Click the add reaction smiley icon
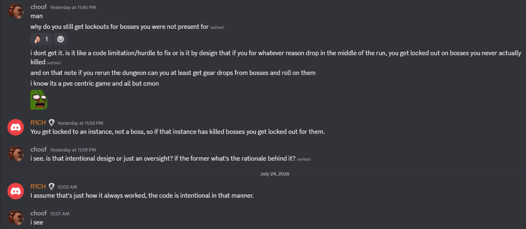Viewport: 526px width, 229px height. (61, 39)
